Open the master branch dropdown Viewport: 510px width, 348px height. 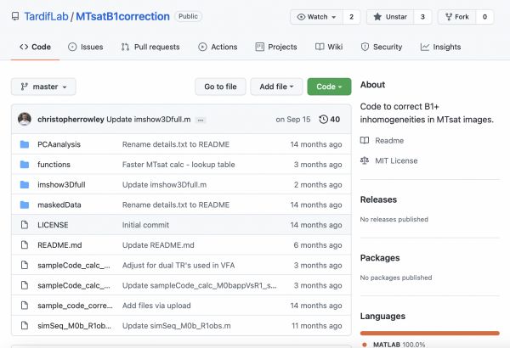pos(43,87)
